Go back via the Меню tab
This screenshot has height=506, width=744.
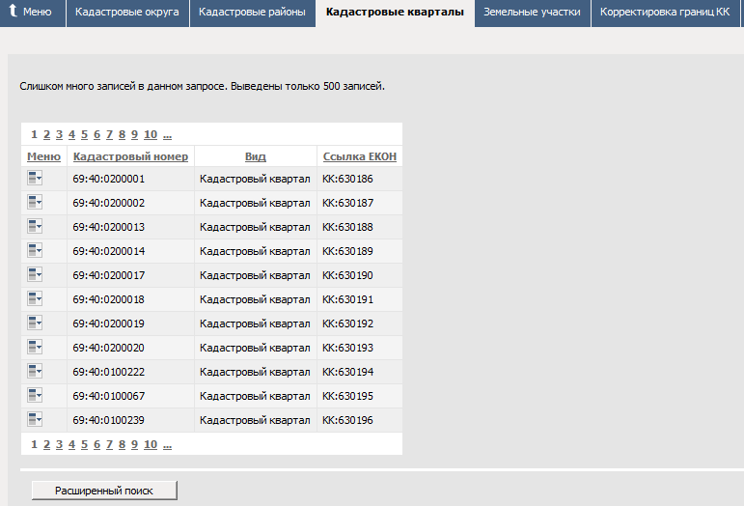tap(32, 13)
